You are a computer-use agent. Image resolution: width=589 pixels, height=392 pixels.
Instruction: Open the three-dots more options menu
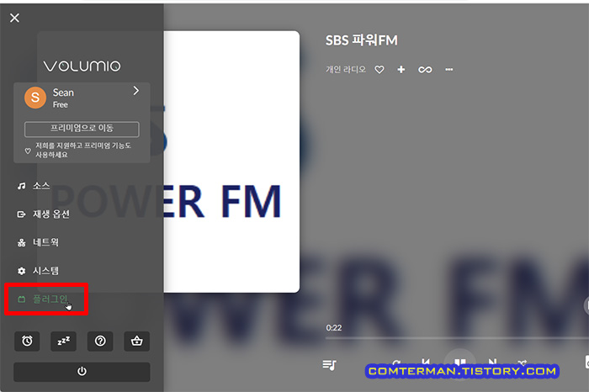pos(448,70)
